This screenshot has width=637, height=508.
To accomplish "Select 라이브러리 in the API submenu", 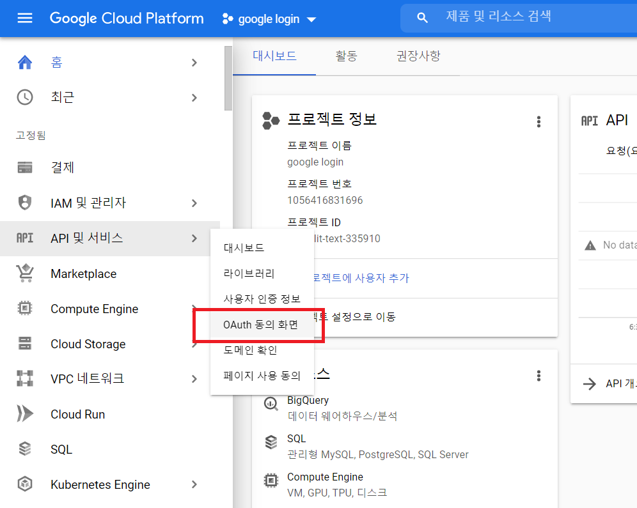I will [262, 273].
